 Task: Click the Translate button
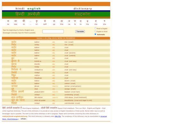pos(80,31)
